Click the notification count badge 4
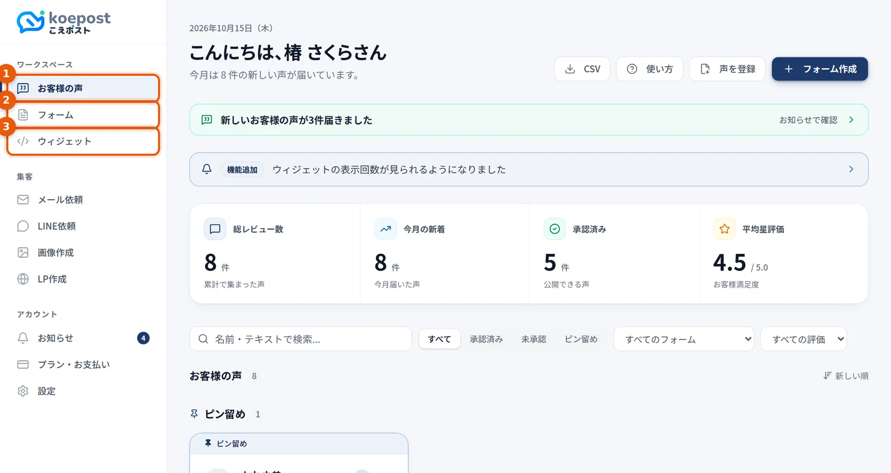The height and width of the screenshot is (473, 891). point(143,338)
